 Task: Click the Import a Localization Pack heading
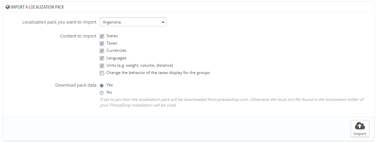(x=37, y=7)
